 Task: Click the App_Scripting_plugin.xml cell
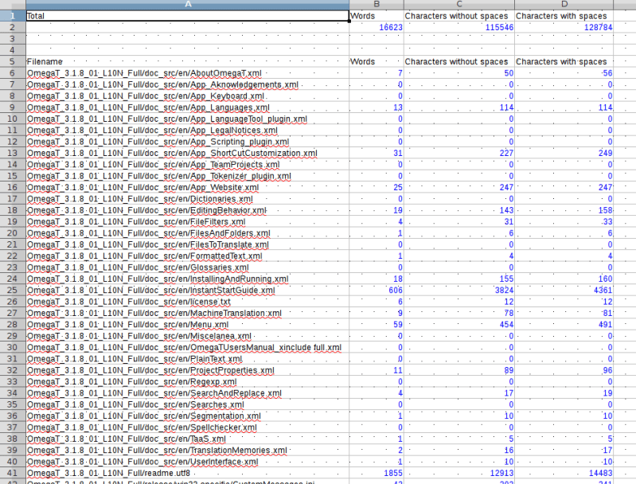pyautogui.click(x=187, y=142)
